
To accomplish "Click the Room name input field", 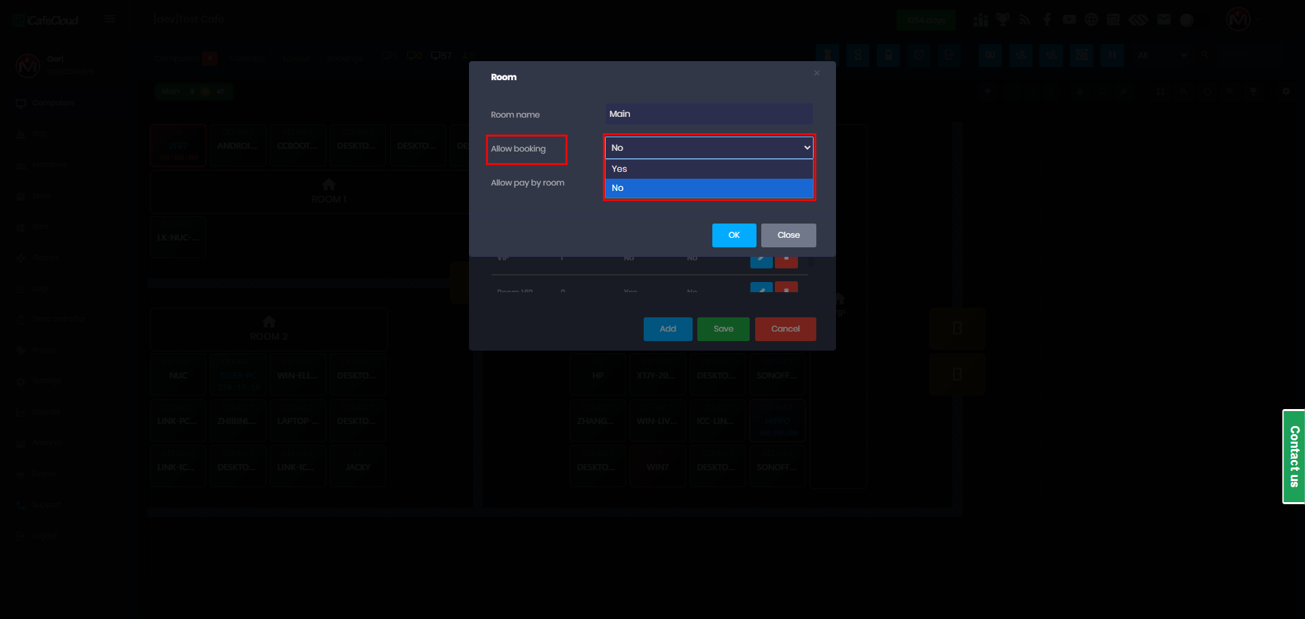I will (x=709, y=114).
